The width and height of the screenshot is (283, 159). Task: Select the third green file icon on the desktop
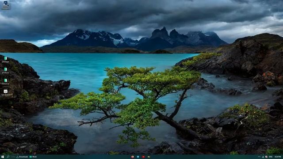pyautogui.click(x=6, y=81)
